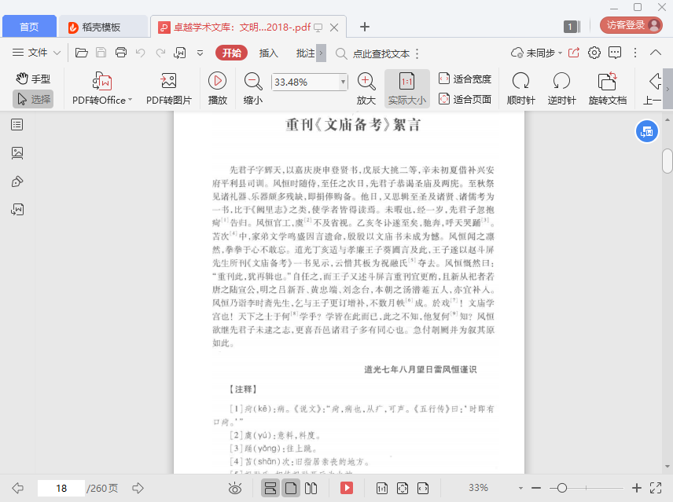
Task: Expand the quick access toolbar dropdown
Action: coord(200,53)
